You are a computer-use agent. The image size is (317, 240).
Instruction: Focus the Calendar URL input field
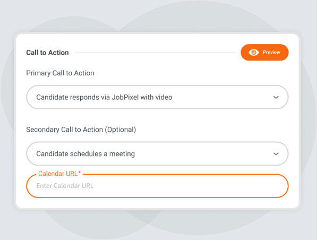pos(157,186)
